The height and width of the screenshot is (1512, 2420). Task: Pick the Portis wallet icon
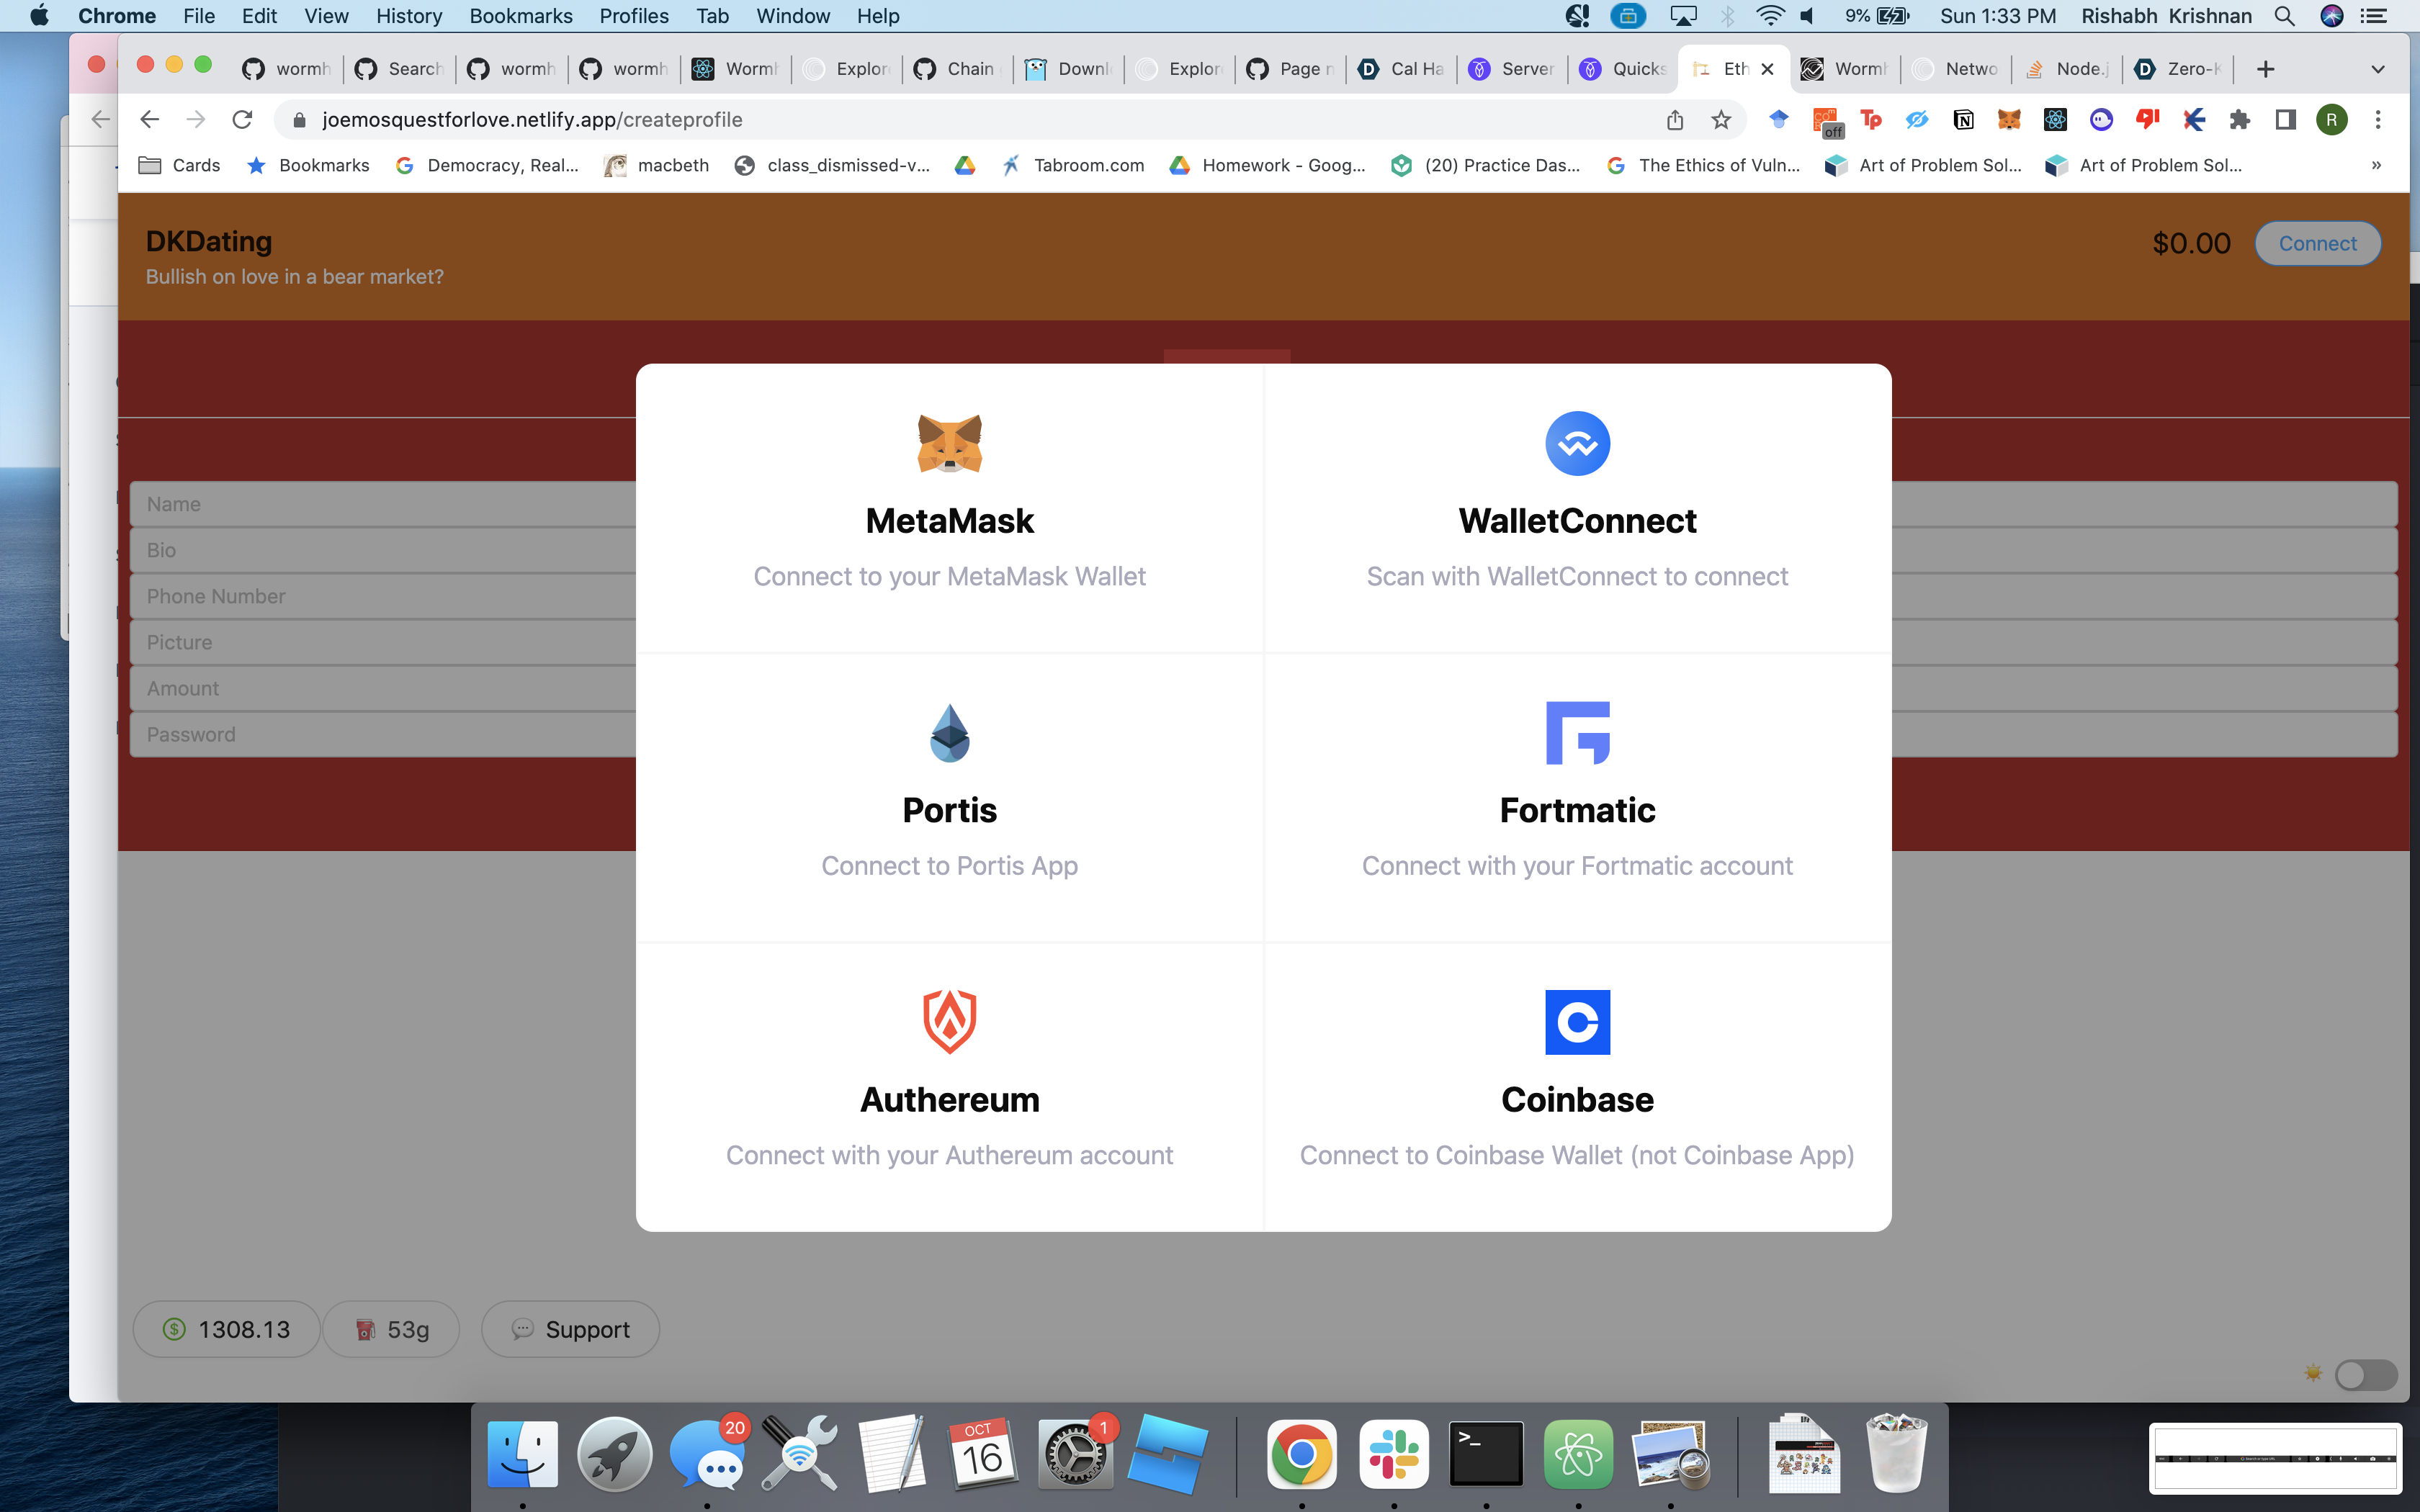(x=949, y=733)
